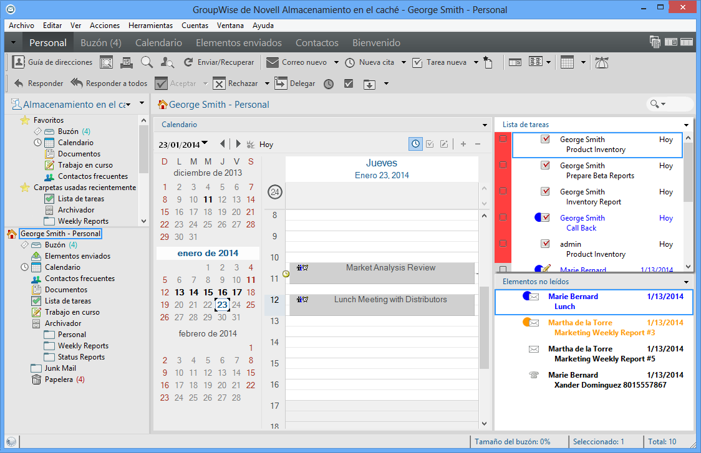Open the Correo nuevo dropdown arrow

coord(336,62)
